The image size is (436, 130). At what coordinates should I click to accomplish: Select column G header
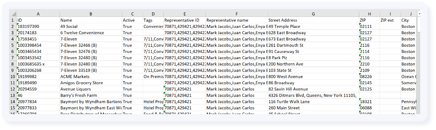(313, 14)
